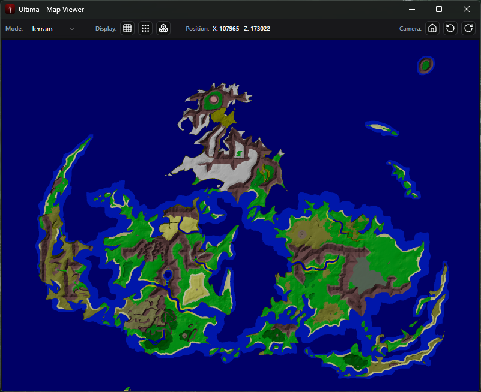
Task: Click the gray terrain patch on the eastern continent
Action: 367,276
